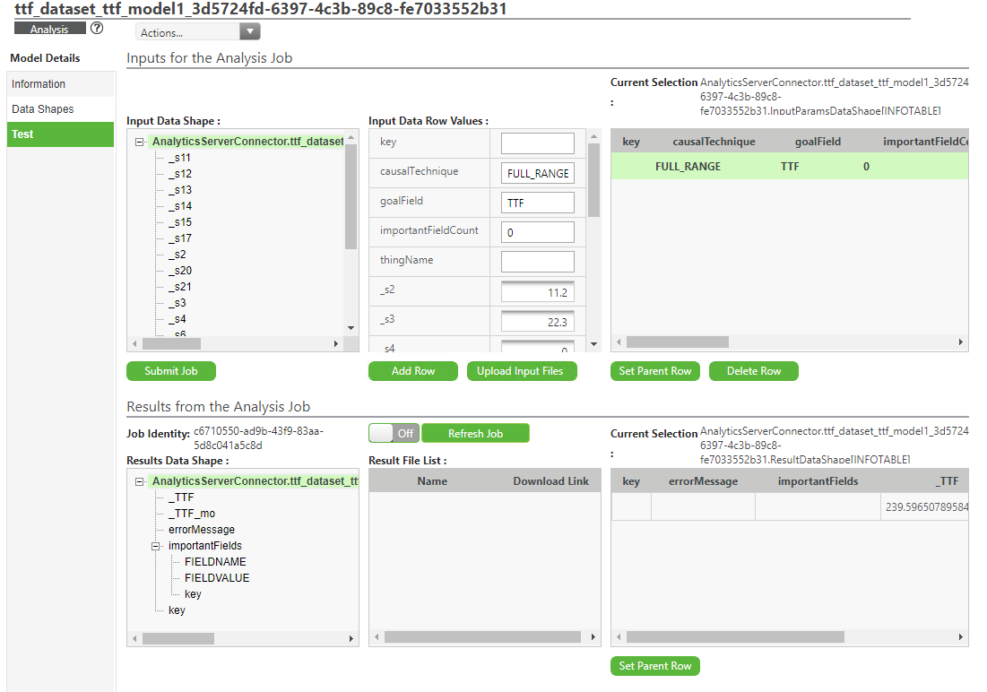Click the Delete Row button
The height and width of the screenshot is (692, 987).
click(753, 370)
